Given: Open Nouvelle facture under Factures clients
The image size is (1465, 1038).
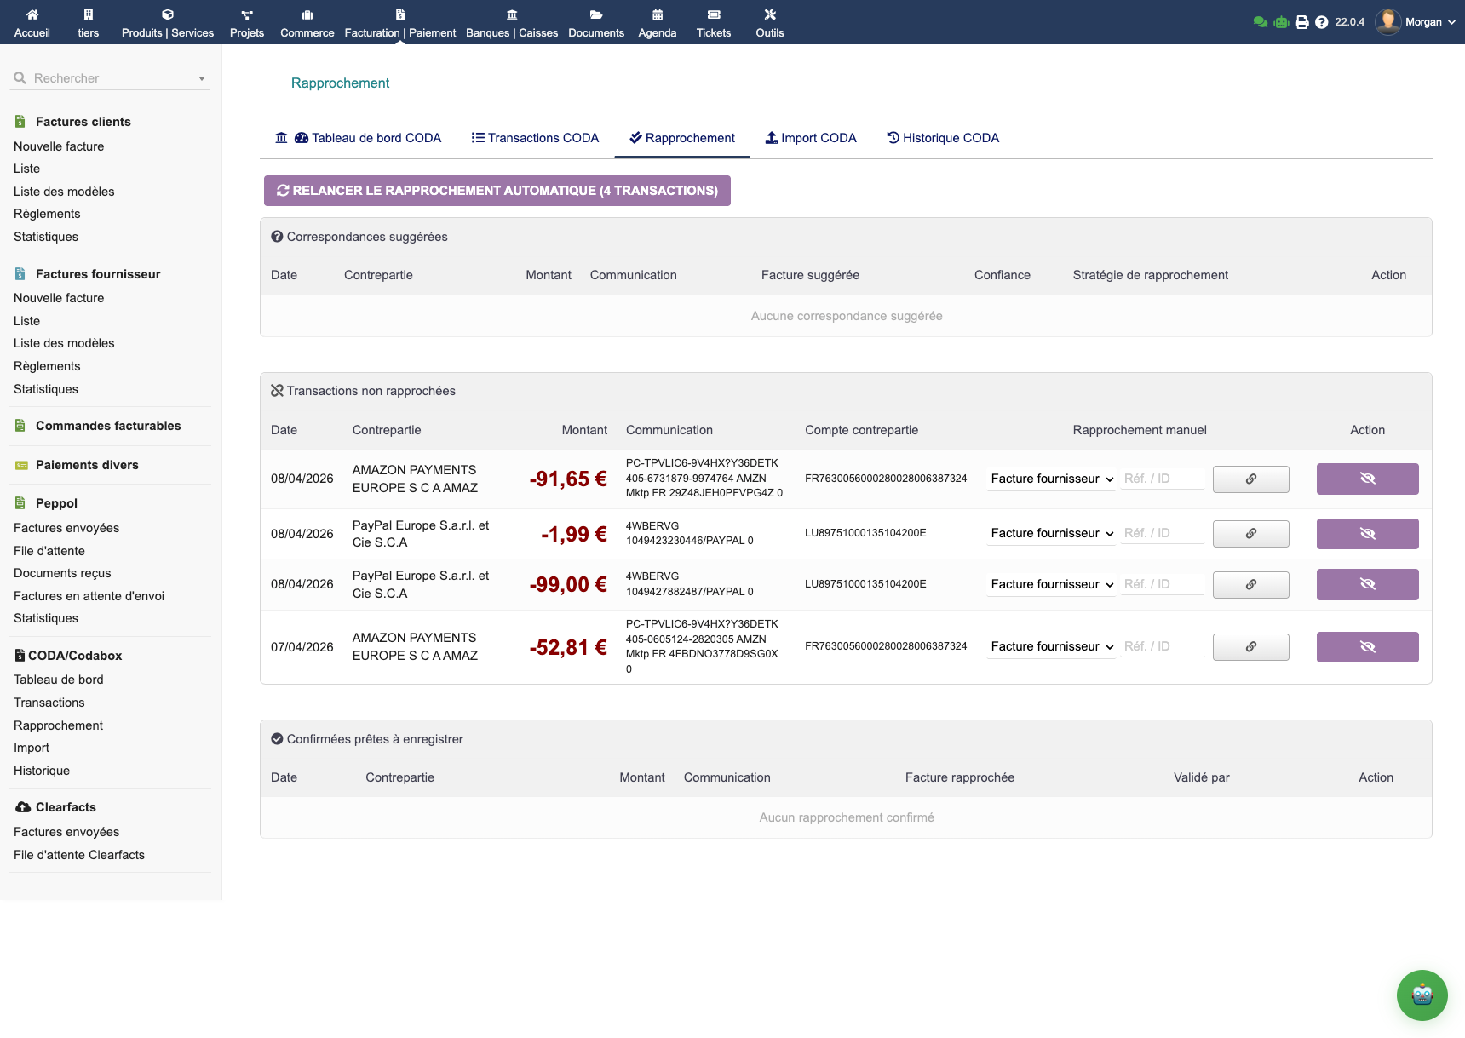Looking at the screenshot, I should coord(58,146).
